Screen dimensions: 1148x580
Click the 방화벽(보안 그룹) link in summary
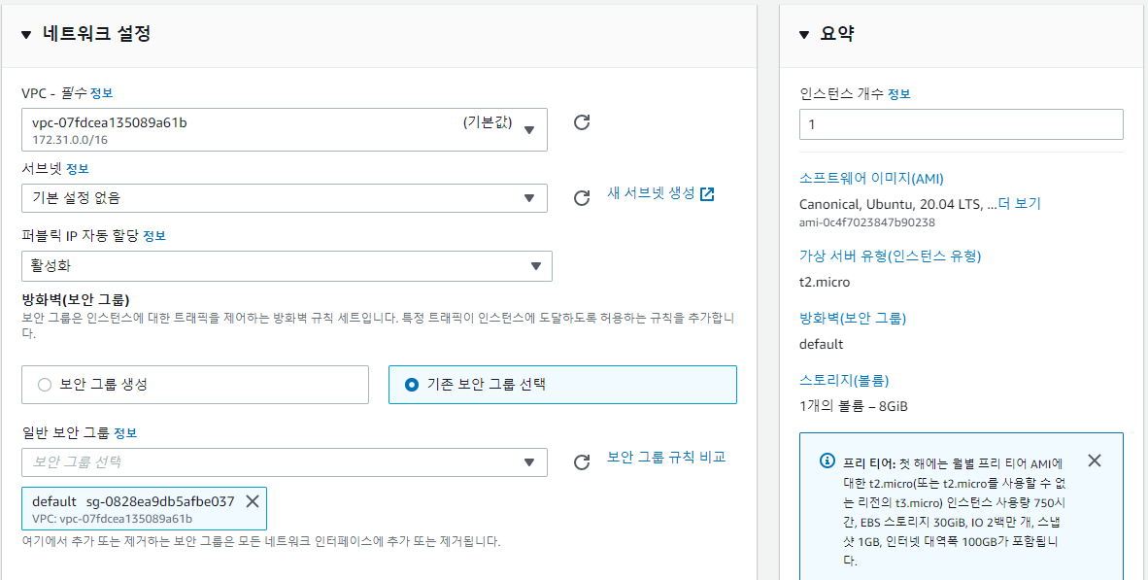[x=853, y=318]
